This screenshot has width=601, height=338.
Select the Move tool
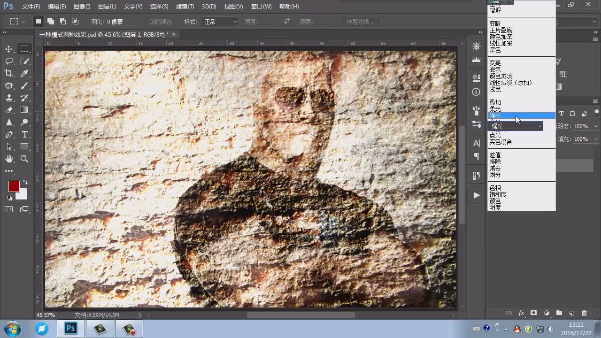(9, 49)
